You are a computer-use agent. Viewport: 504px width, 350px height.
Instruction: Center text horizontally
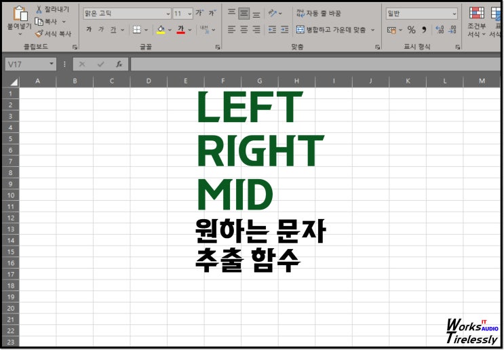point(244,30)
